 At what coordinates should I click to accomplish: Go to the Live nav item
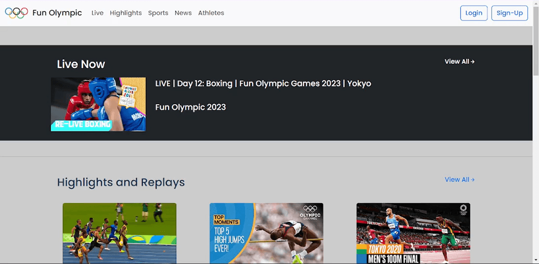98,13
